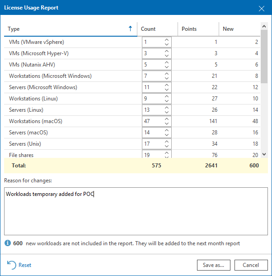Increase count for Workstations (macOS)

point(167,119)
